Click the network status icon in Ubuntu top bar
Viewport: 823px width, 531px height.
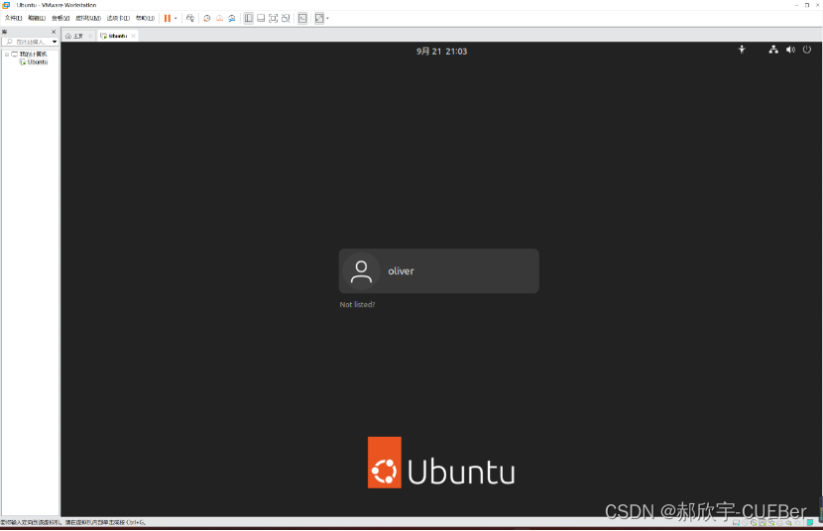pos(773,50)
